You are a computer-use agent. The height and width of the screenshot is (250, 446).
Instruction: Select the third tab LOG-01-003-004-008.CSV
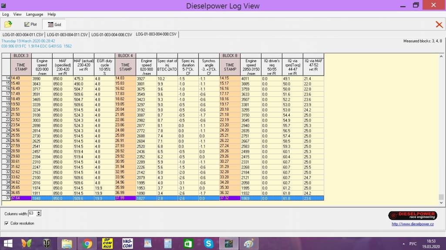(111, 34)
